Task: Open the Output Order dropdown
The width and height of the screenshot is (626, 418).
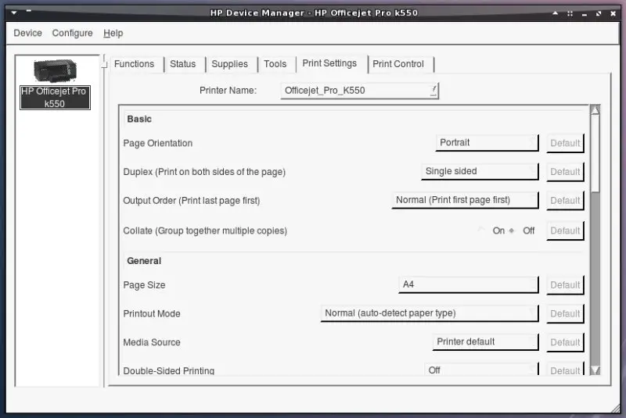Action: [x=465, y=200]
